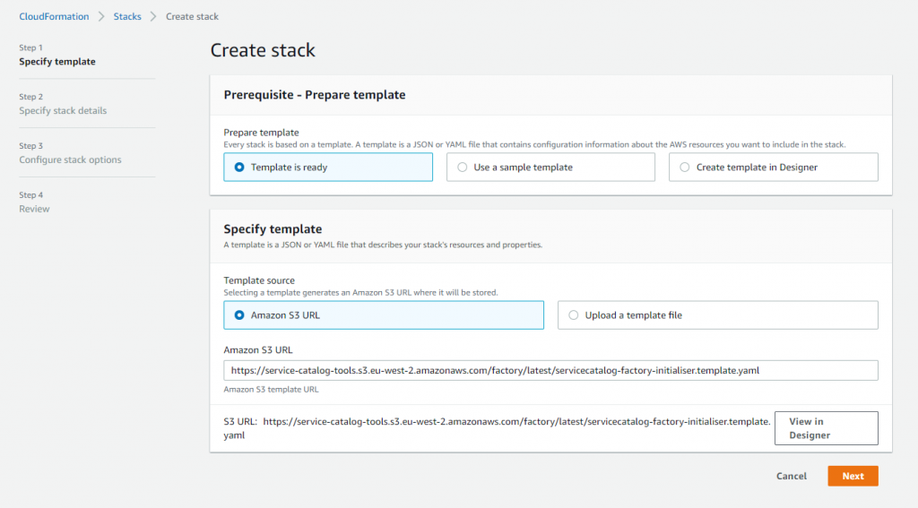Click the S3 URL text below input
The height and width of the screenshot is (508, 918).
pos(497,428)
